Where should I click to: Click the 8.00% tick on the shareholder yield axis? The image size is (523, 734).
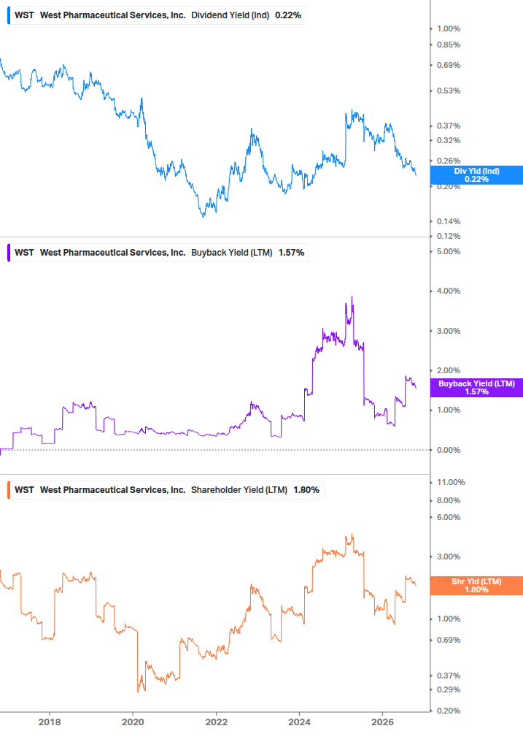tap(449, 500)
